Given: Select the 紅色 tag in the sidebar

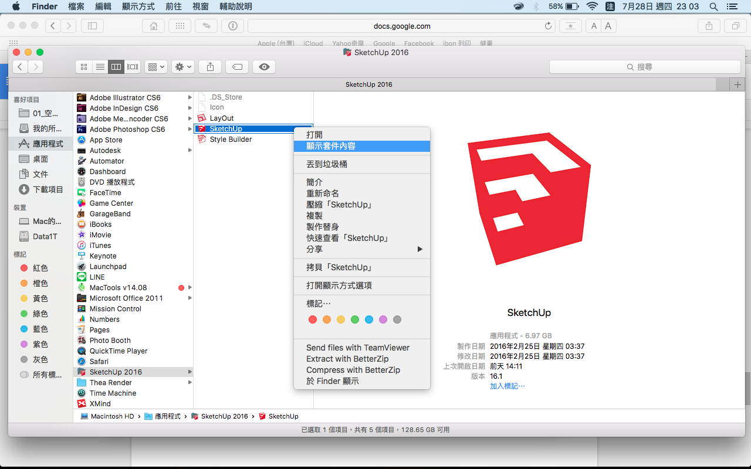Looking at the screenshot, I should click(40, 268).
